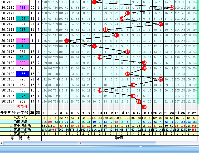Select red marker 14 in row 2012172
199x153 pixels.
[122, 19]
